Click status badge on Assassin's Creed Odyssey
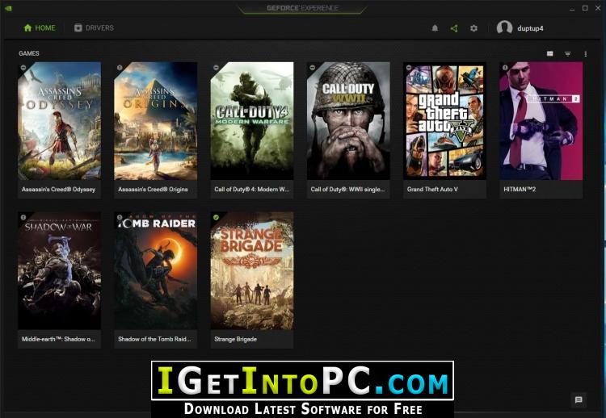Viewport: 606px width, 418px height. coord(23,68)
